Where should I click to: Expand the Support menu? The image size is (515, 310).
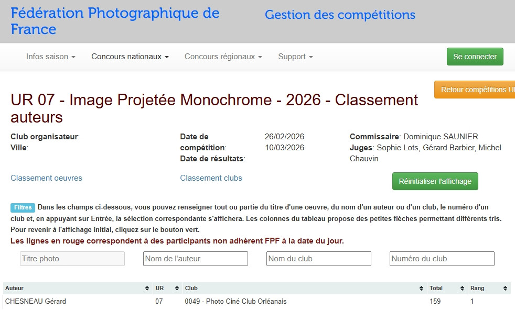(x=295, y=57)
